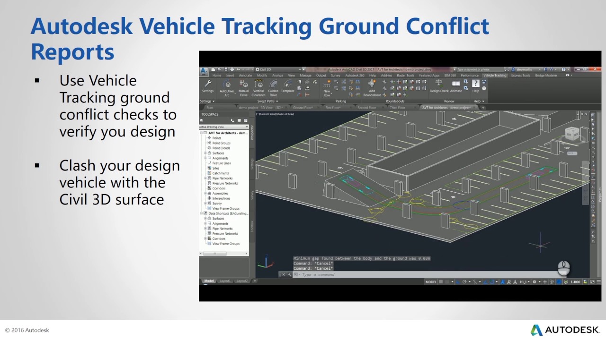Image resolution: width=606 pixels, height=340 pixels.
Task: Select Point Groups tree item
Action: pyautogui.click(x=221, y=143)
